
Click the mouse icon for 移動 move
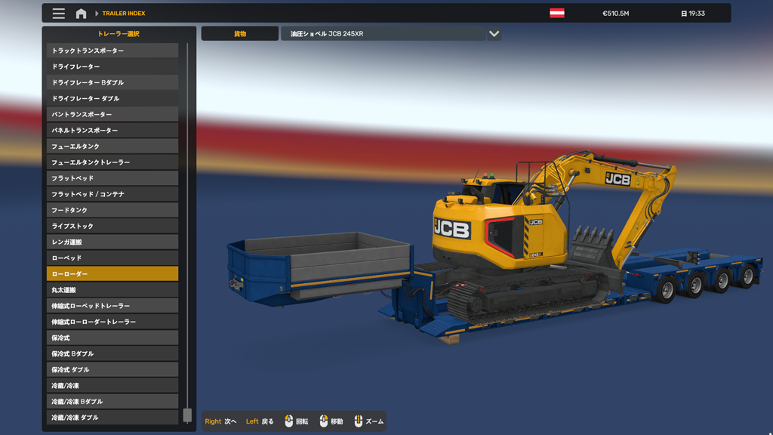(x=323, y=421)
